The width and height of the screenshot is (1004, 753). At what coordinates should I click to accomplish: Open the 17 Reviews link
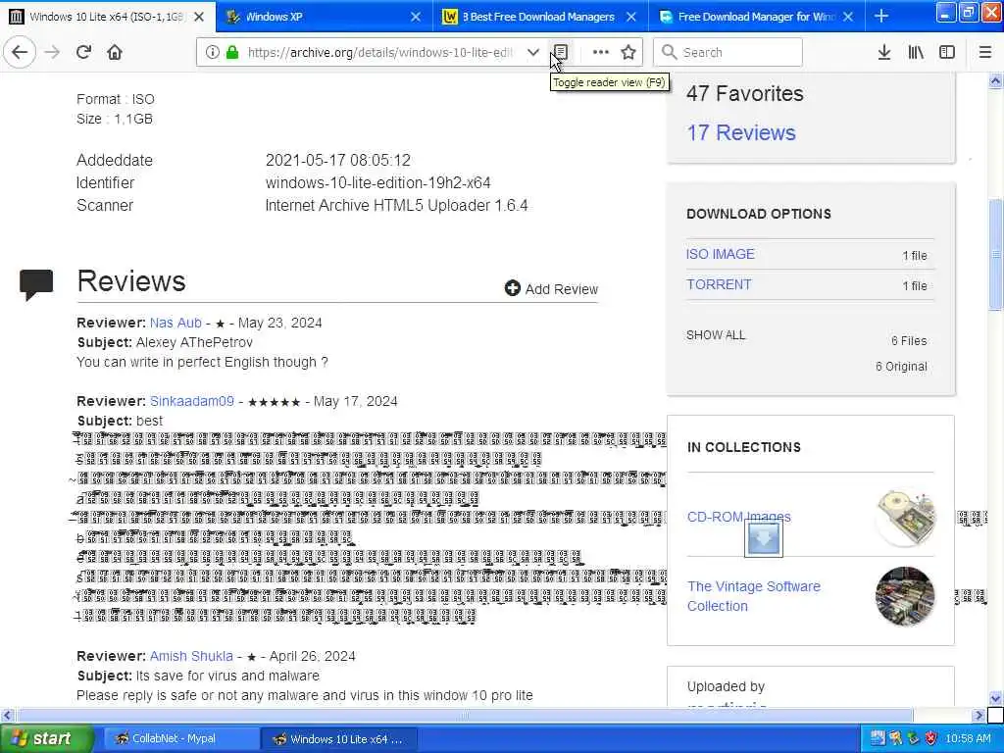pyautogui.click(x=741, y=132)
